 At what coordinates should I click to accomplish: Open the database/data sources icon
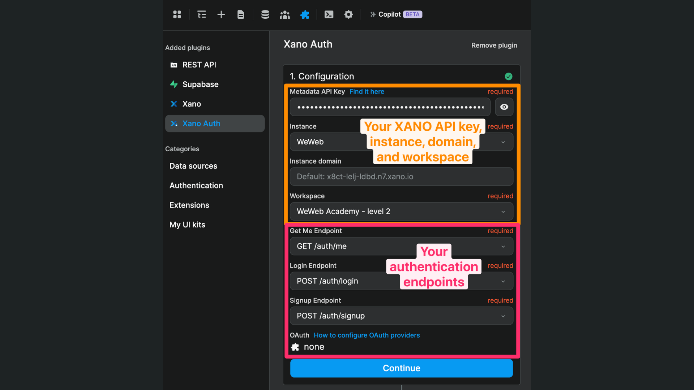265,14
